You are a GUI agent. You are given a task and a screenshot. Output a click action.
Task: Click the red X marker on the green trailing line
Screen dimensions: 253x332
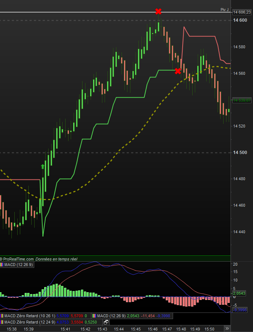(x=178, y=71)
